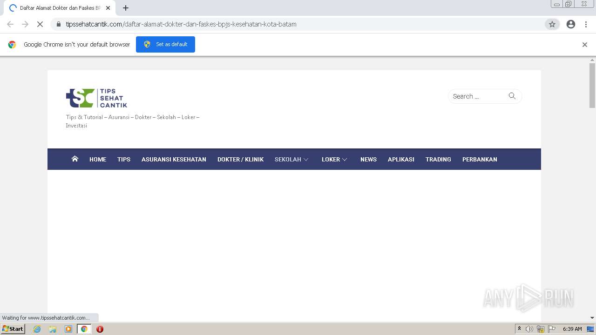The height and width of the screenshot is (335, 596).
Task: View site security lock information
Action: click(x=59, y=24)
